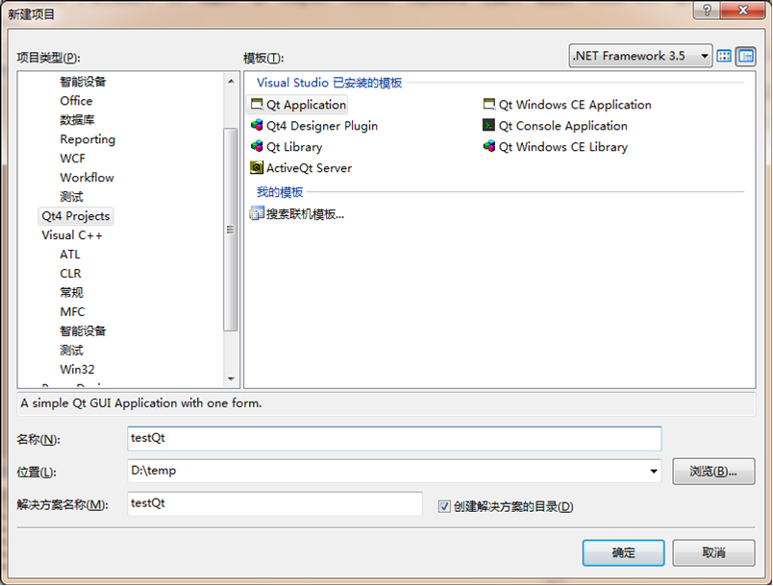The height and width of the screenshot is (586, 773).
Task: Select 数据库 in project types
Action: [x=77, y=120]
